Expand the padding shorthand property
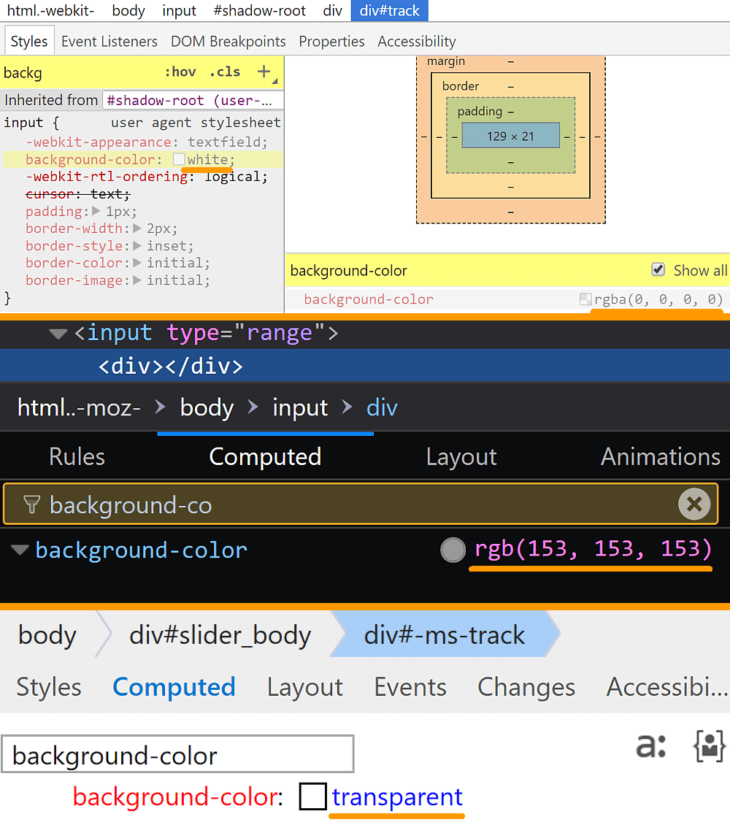Image resolution: width=730 pixels, height=822 pixels. [96, 212]
